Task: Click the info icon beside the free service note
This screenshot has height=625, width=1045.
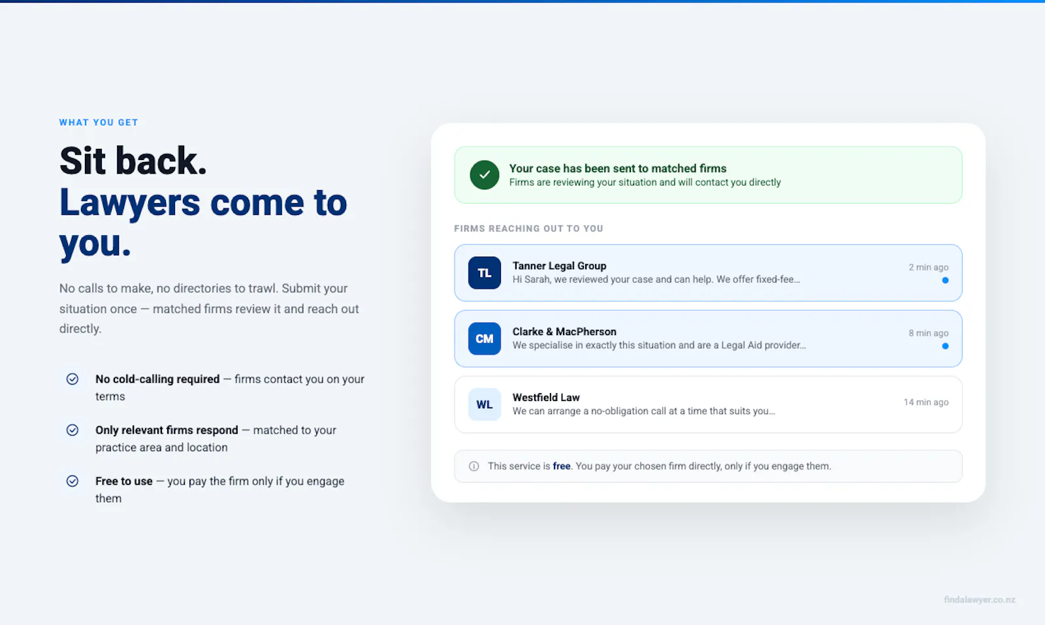Action: click(x=474, y=466)
